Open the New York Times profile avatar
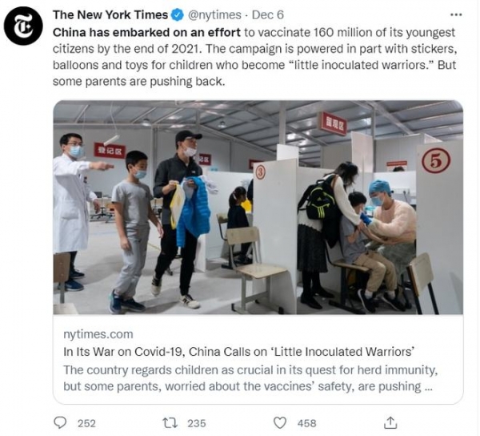Viewport: 480px width, 436px height. click(x=23, y=26)
